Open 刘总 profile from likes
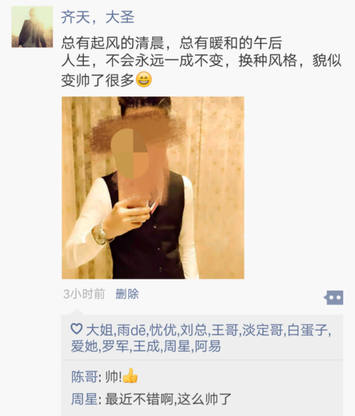Screen dimensions: 355x416 click(194, 330)
